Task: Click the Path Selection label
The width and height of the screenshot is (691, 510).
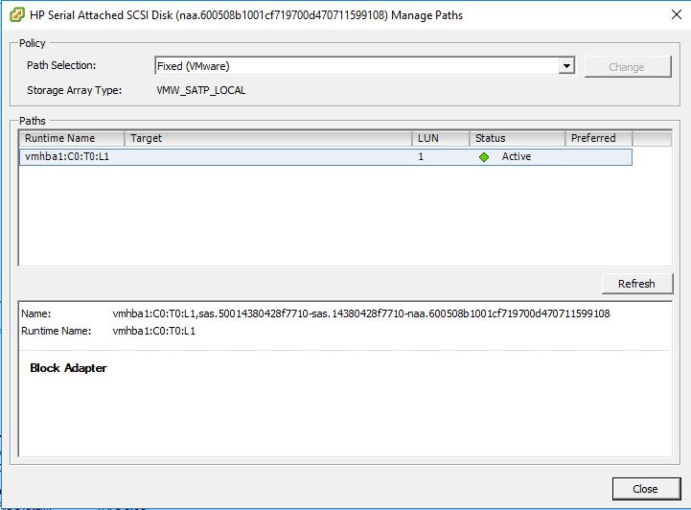Action: tap(61, 65)
